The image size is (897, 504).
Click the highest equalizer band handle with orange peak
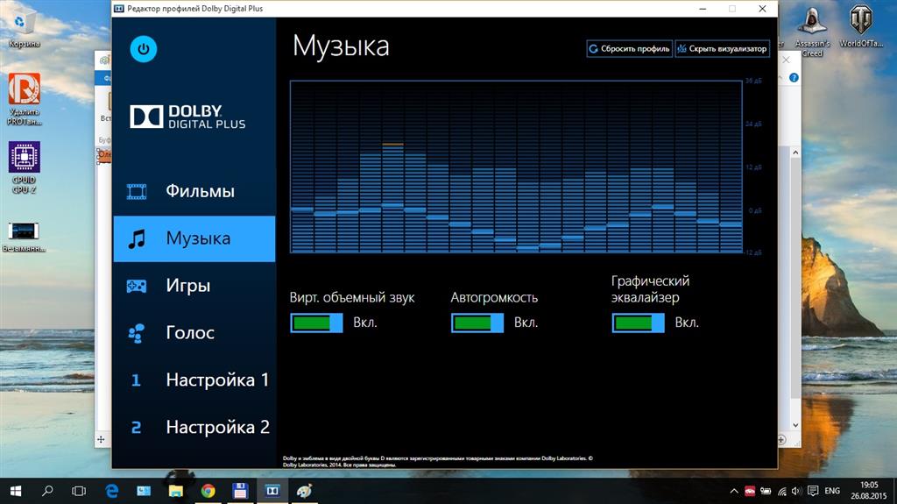click(392, 205)
